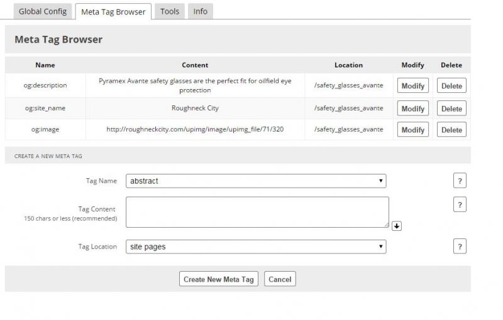The height and width of the screenshot is (320, 503).
Task: Click the help icon beside Tag Content
Action: tap(460, 205)
